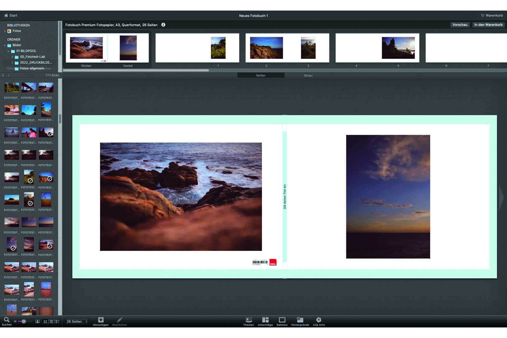
Task: Switch to the Bilder tab
Action: pyautogui.click(x=308, y=75)
